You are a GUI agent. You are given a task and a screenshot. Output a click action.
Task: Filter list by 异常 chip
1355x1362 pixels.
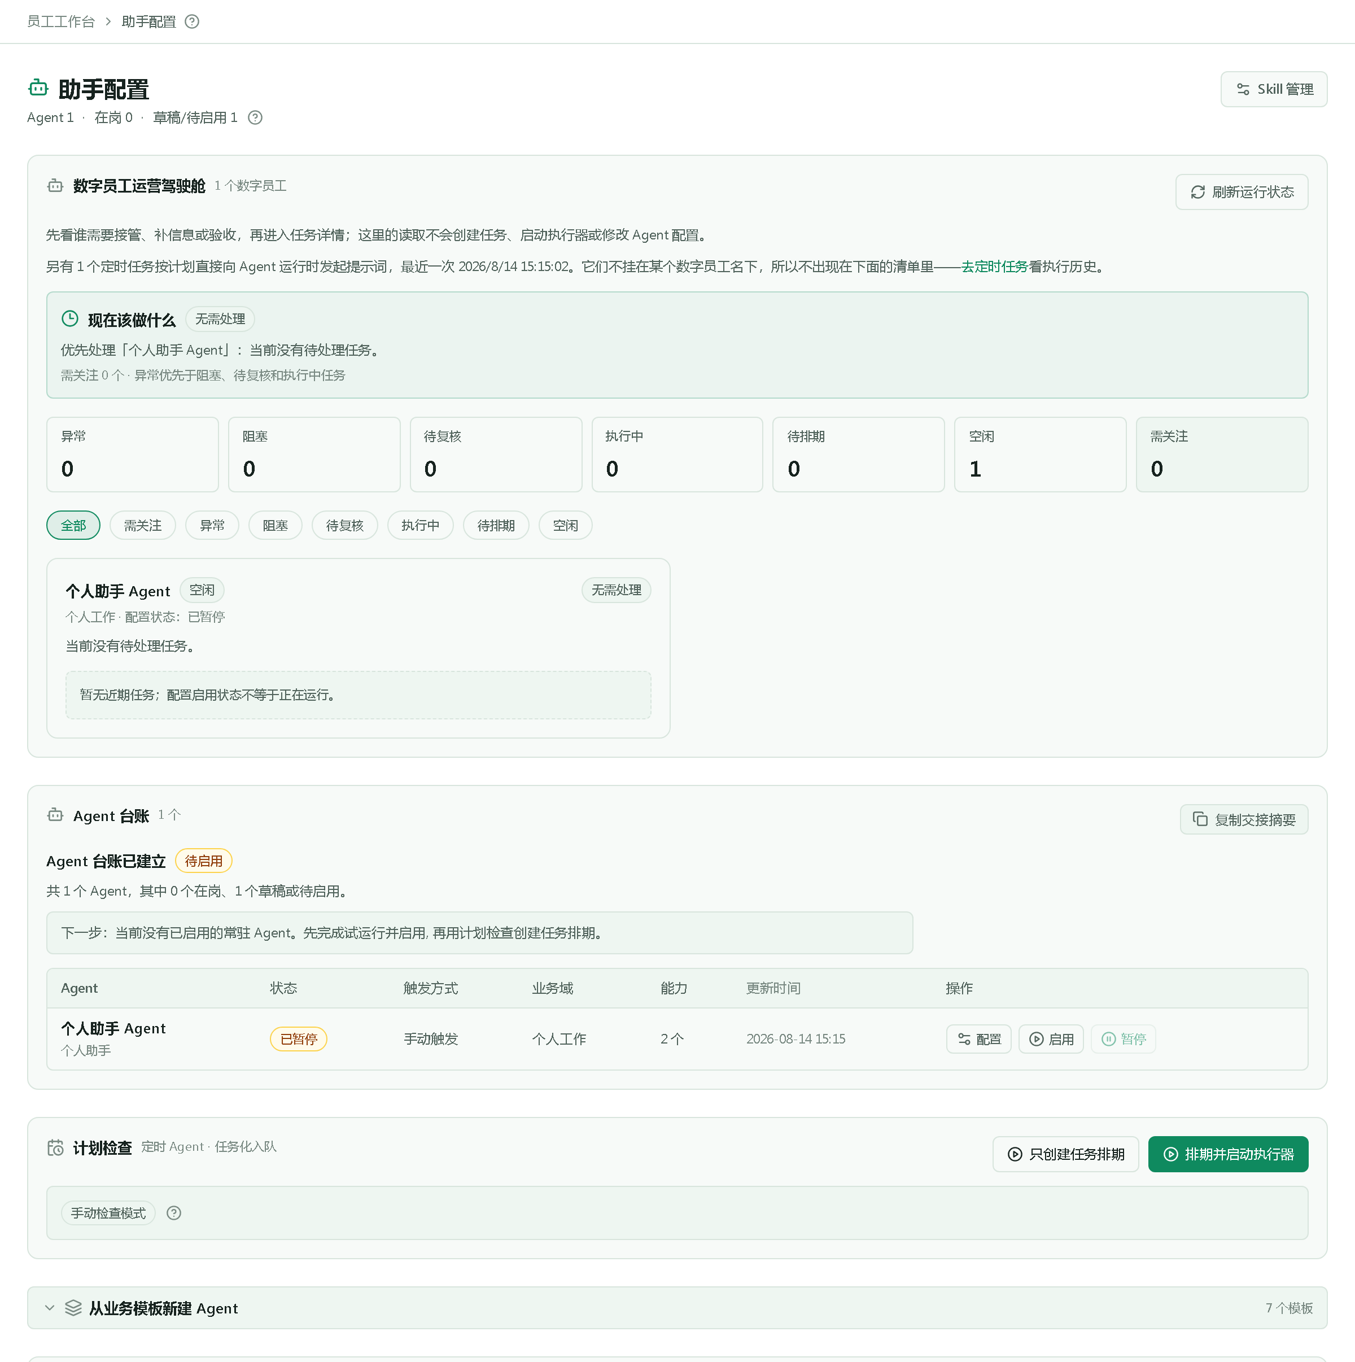click(212, 526)
